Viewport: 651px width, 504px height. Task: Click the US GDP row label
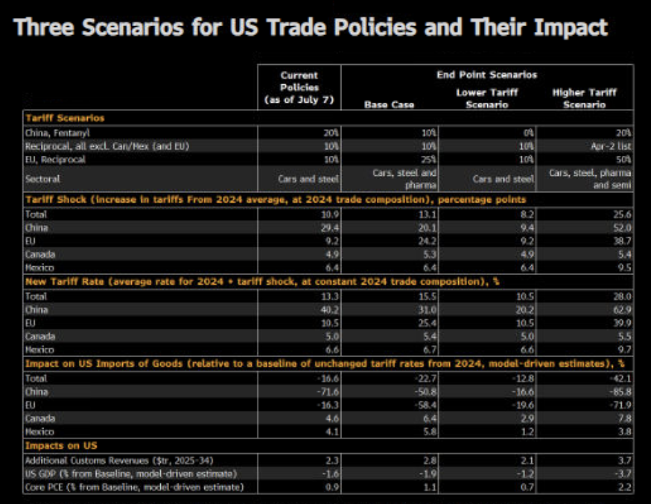(x=131, y=474)
